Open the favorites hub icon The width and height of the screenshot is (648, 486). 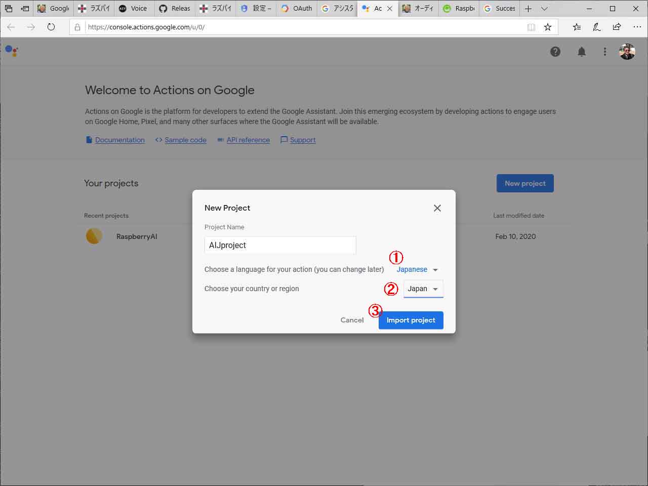[x=577, y=27]
